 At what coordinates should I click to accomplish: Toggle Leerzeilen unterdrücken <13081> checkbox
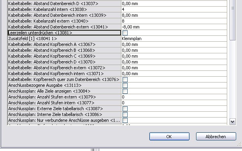point(125,33)
